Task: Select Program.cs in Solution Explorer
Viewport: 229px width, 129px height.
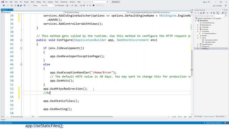Action: (x=206, y=46)
